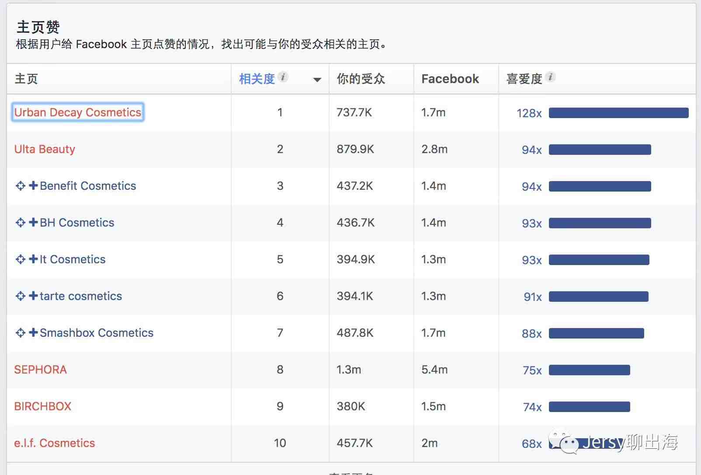Viewport: 701px width, 475px height.
Task: Click the 74x affinity value for BIRCHBOX
Action: click(532, 407)
